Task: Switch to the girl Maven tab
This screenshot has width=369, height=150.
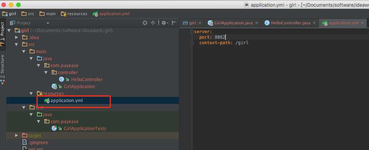Action: 192,23
